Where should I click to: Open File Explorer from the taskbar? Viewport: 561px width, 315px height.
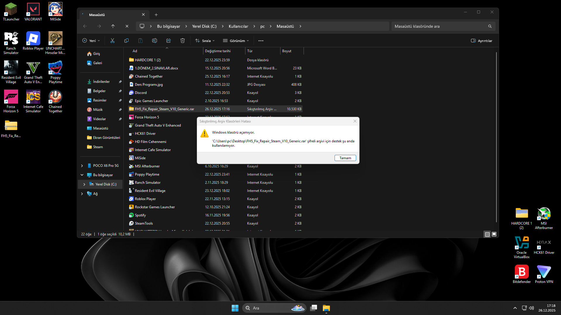point(326,308)
